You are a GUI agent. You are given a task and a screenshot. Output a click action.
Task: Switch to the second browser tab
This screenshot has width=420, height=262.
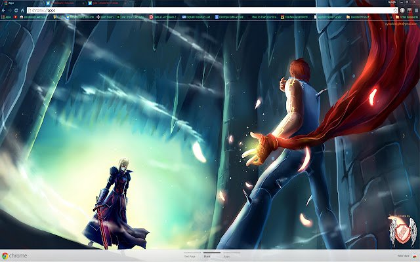pos(64,3)
